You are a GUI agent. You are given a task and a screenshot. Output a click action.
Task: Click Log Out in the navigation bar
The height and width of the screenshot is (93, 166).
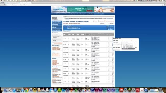(x=102, y=14)
